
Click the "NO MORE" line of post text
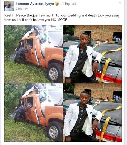click(36, 20)
